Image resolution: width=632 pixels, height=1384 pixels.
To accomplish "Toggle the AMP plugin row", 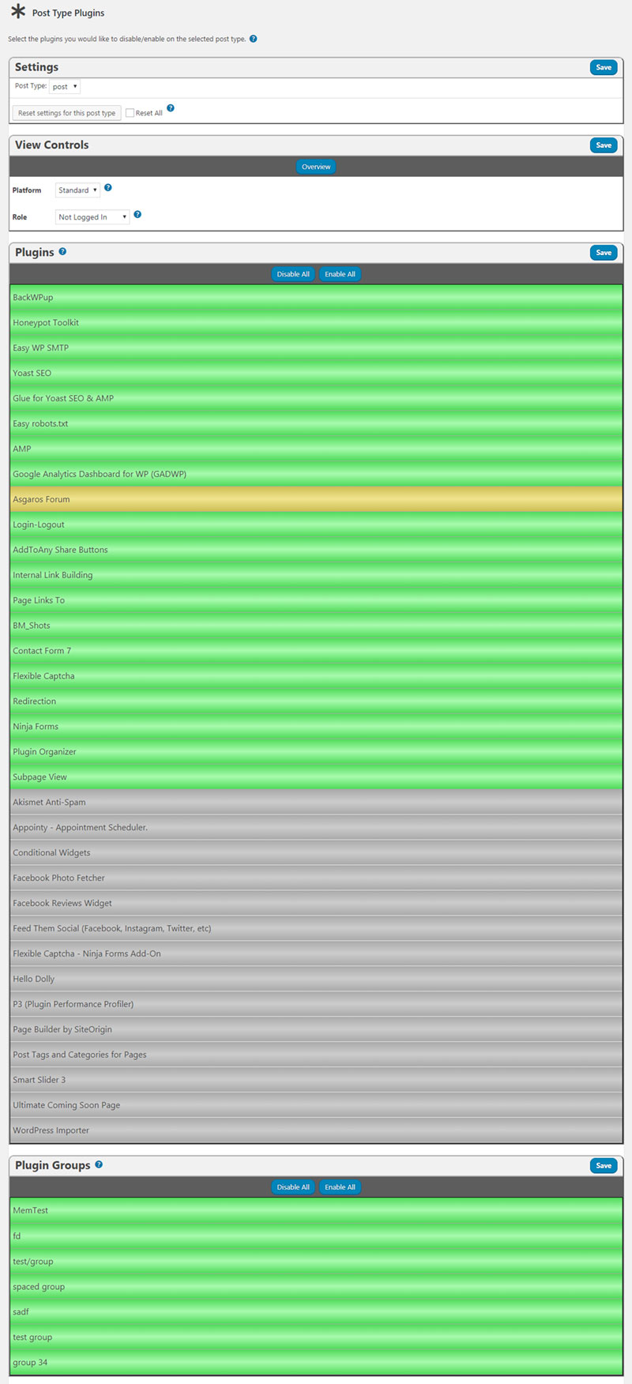I will tap(316, 449).
